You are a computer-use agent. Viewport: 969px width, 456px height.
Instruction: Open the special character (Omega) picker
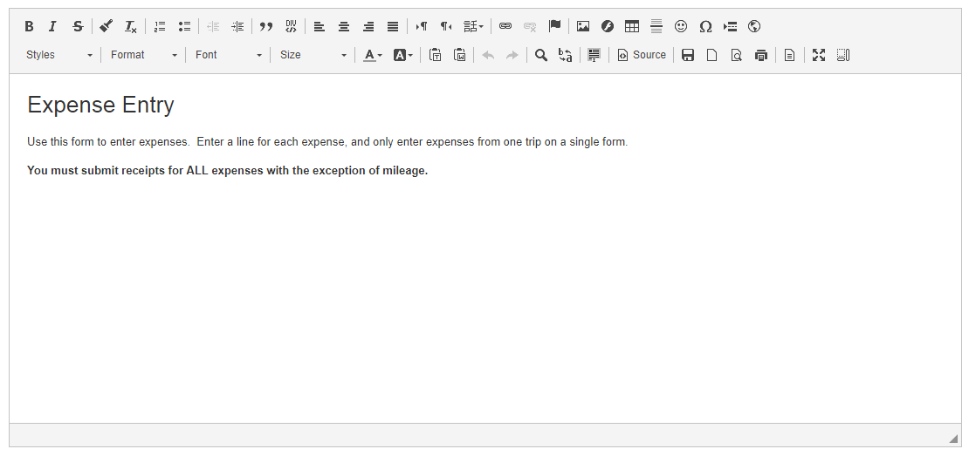coord(705,26)
